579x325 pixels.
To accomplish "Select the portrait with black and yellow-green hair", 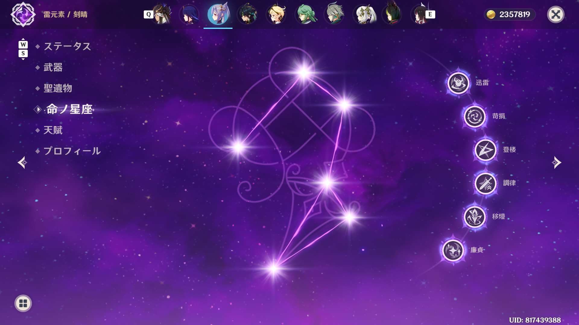I will pyautogui.click(x=392, y=14).
